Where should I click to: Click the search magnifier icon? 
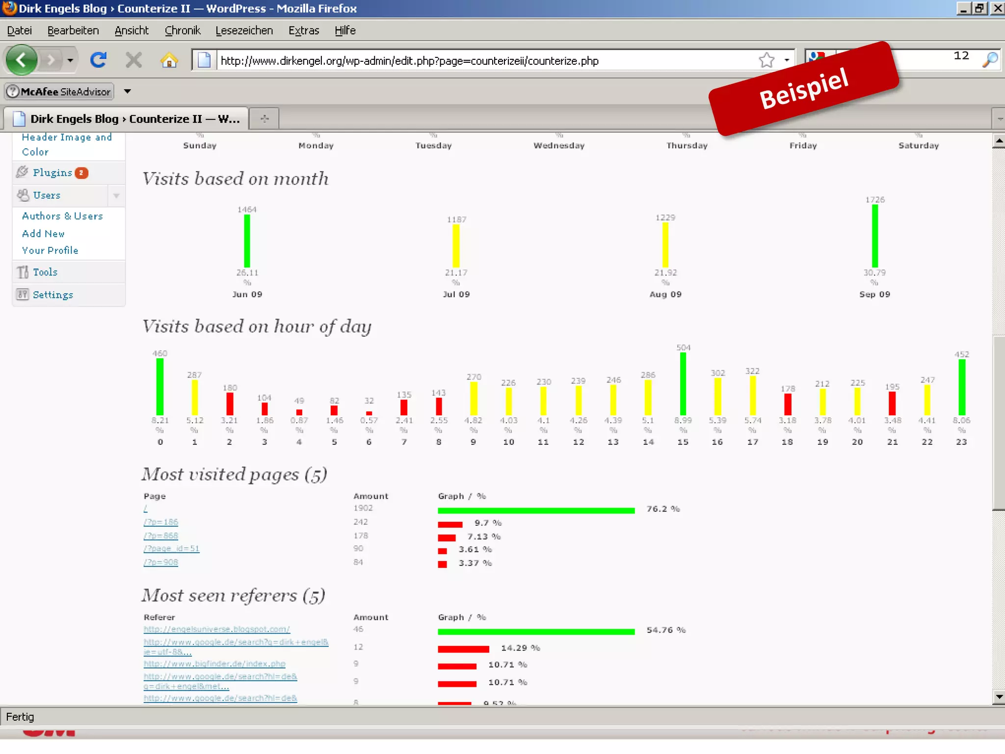[x=990, y=60]
